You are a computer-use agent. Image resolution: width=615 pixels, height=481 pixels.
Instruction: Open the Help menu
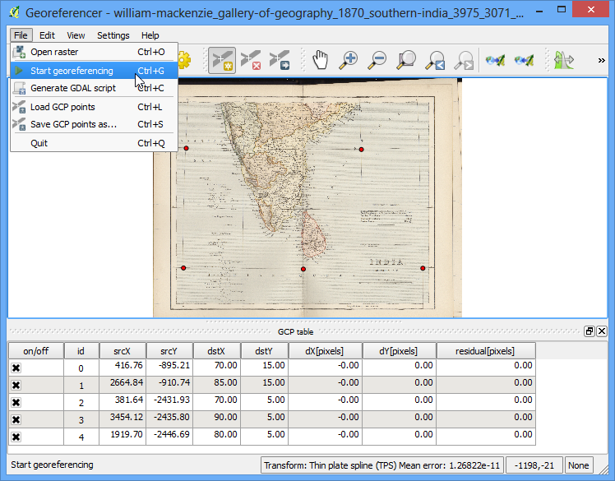coord(150,35)
